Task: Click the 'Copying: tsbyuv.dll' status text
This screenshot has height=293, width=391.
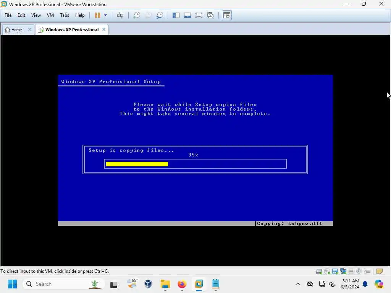Action: point(289,224)
